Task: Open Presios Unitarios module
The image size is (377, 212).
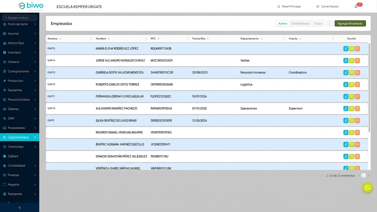Action: 20,100
